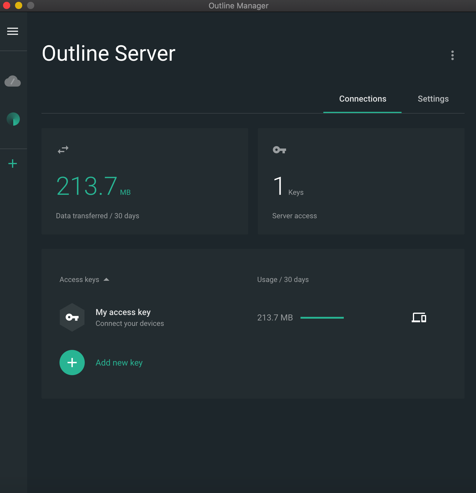Click the Server access label
Image resolution: width=476 pixels, height=493 pixels.
(x=294, y=216)
